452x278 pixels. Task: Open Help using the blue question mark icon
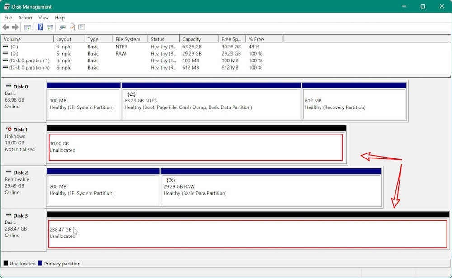point(40,27)
